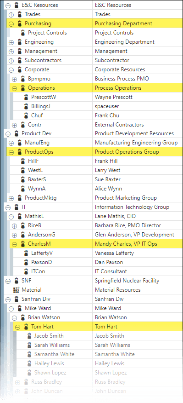Expand the SNF node

(8, 281)
